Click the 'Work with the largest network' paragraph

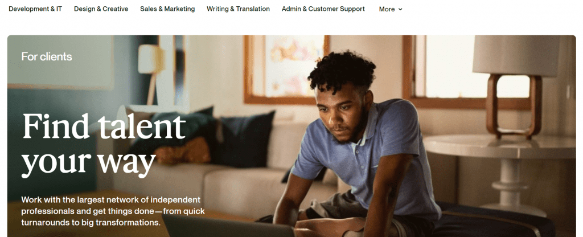113,211
